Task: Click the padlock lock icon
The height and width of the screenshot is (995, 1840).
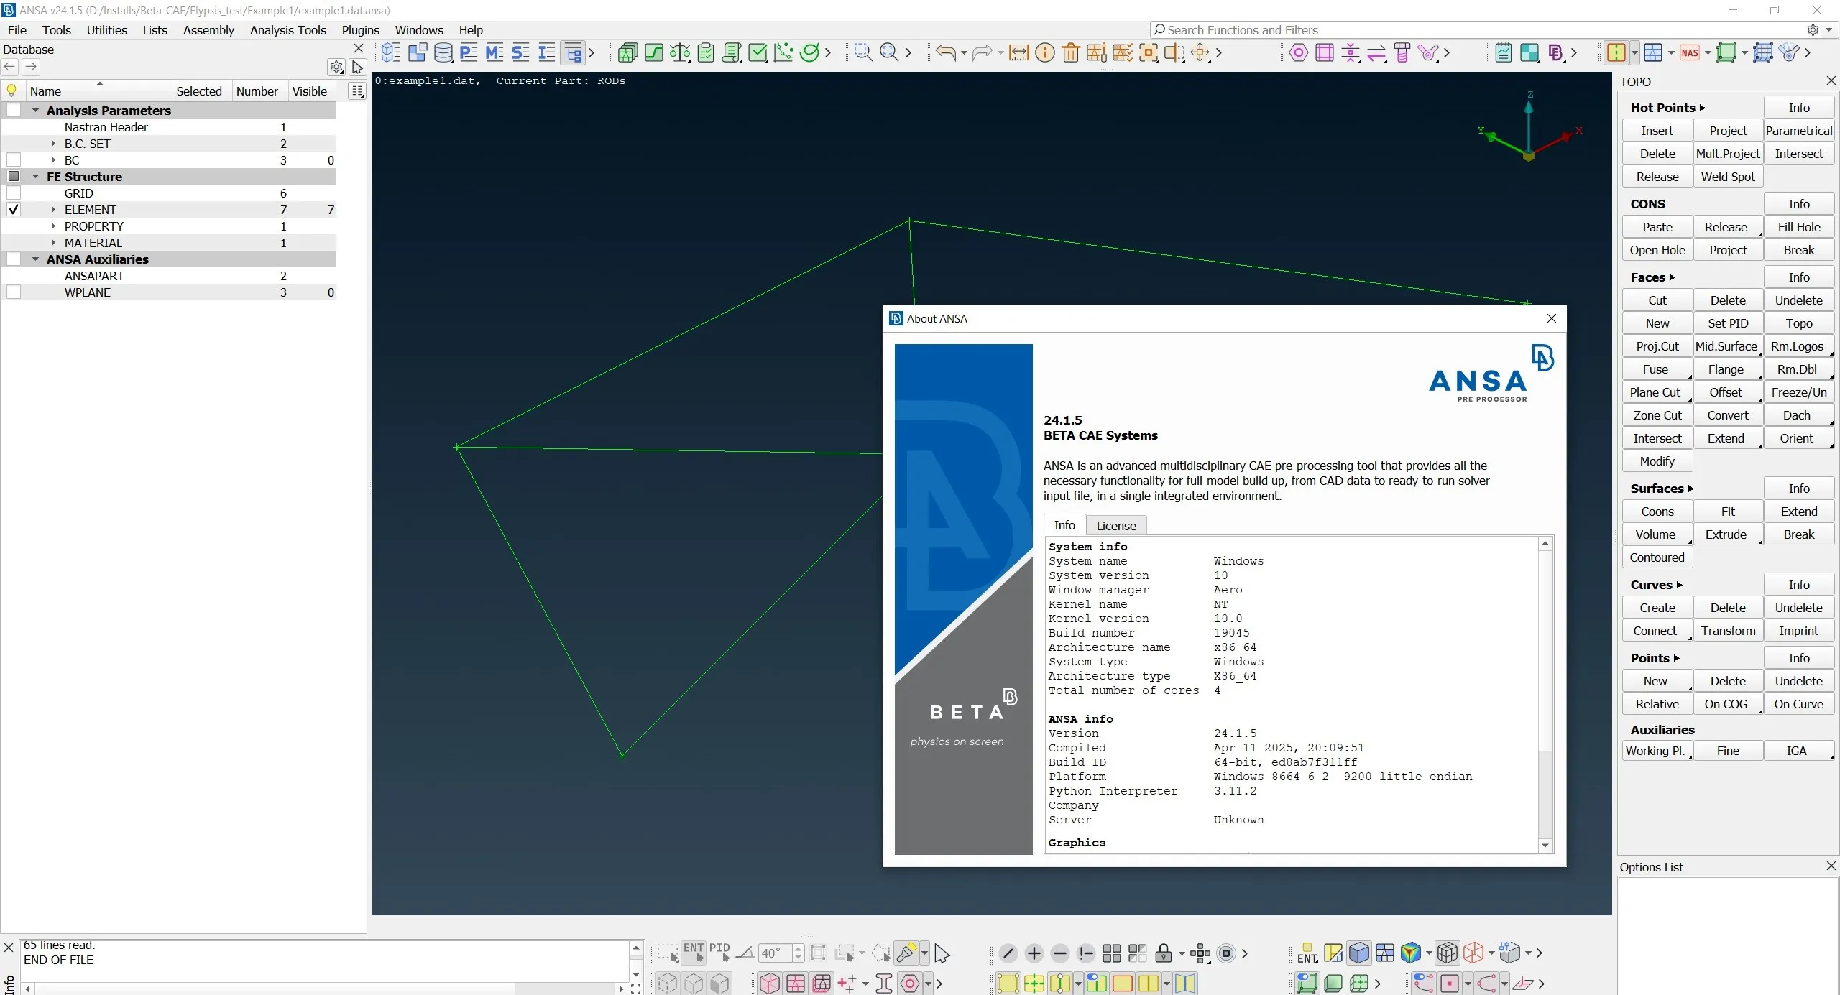Action: [x=1164, y=954]
